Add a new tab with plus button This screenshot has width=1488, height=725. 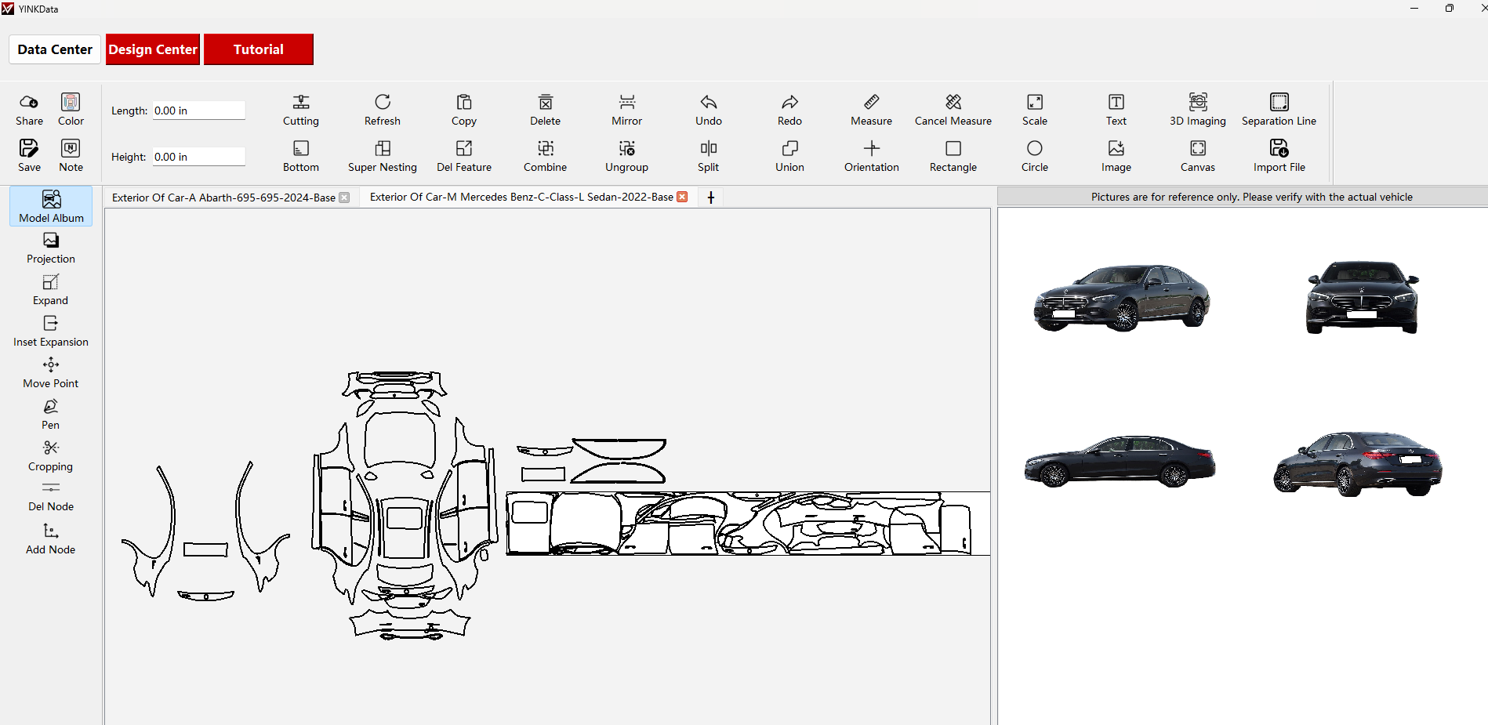[711, 198]
